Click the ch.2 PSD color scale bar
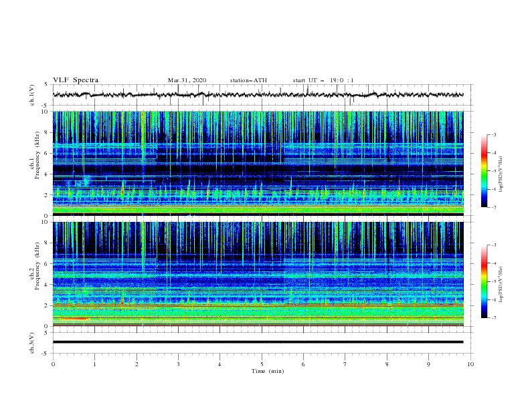This screenshot has height=409, width=530. [x=484, y=281]
